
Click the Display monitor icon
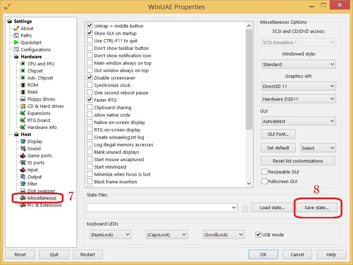23,142
